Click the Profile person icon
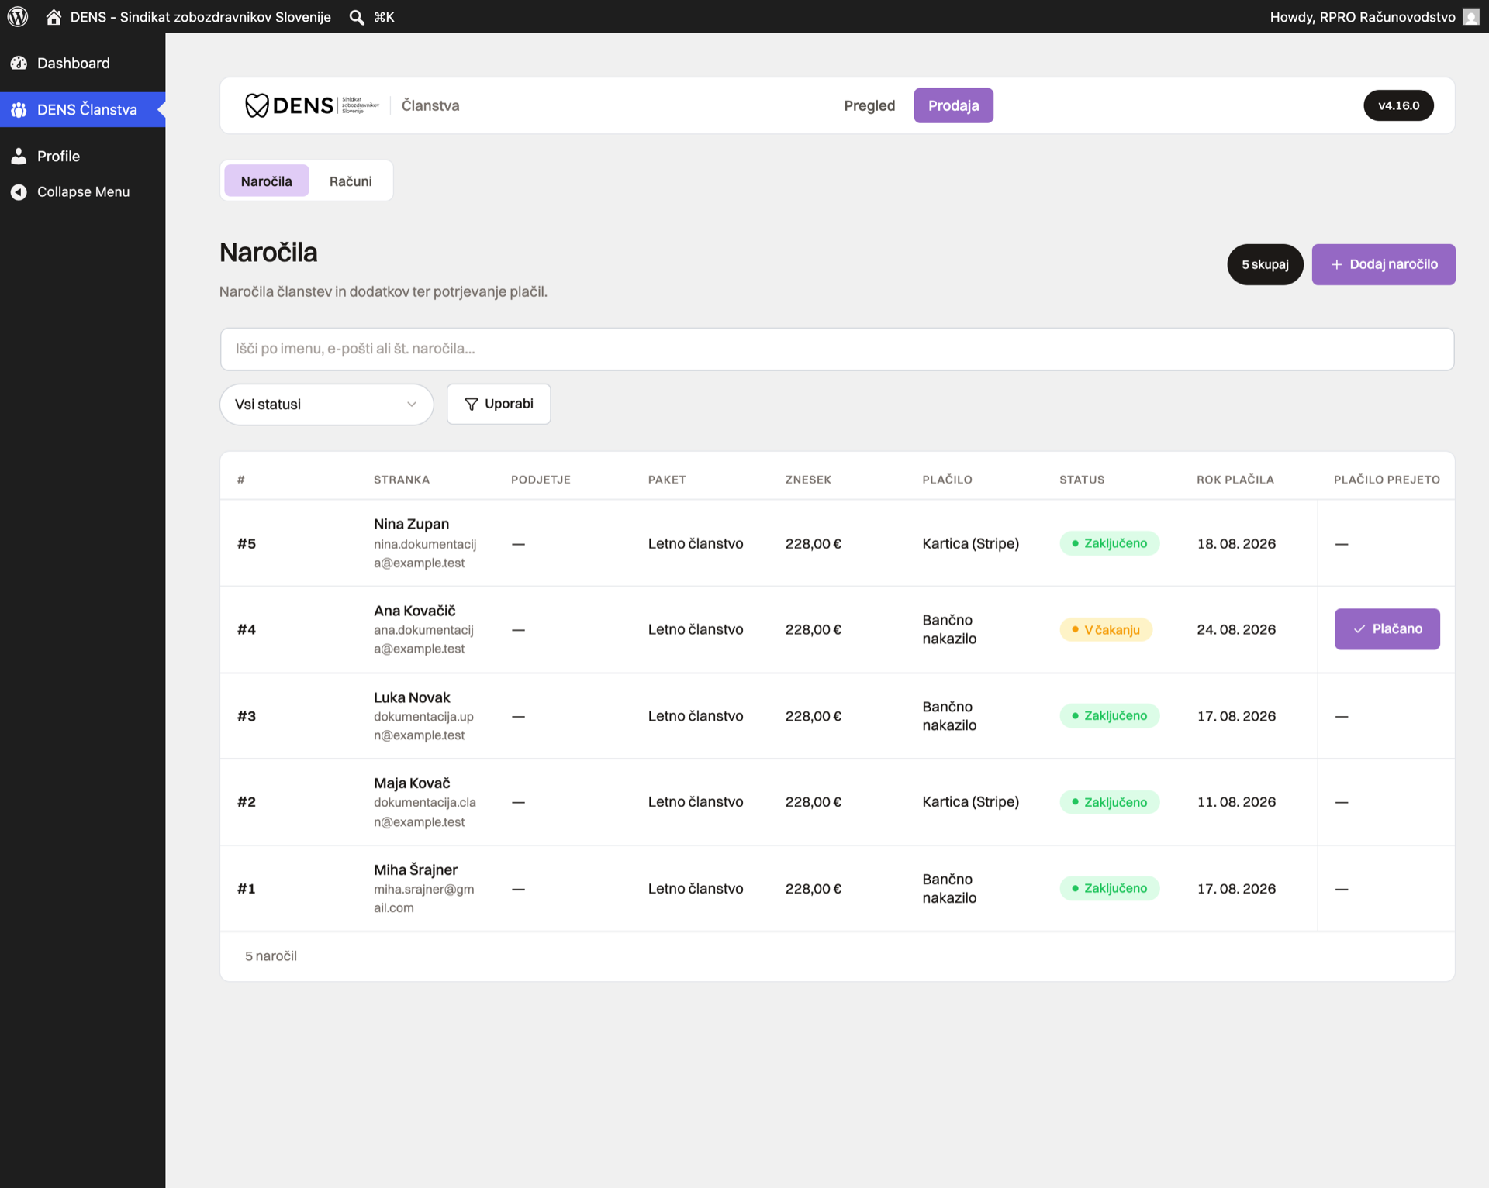This screenshot has height=1188, width=1489. (x=19, y=156)
